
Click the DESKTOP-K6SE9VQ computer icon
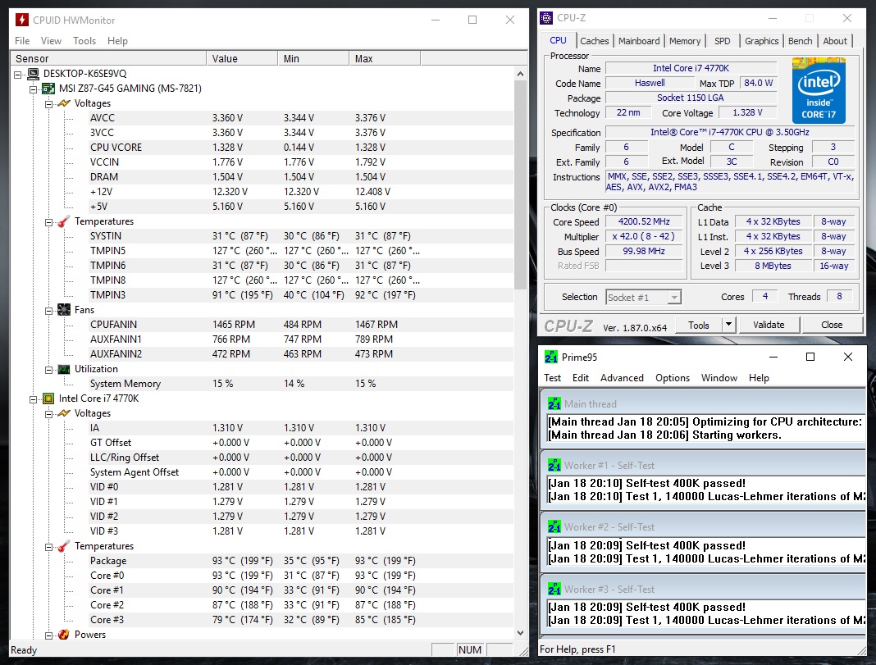coord(34,74)
